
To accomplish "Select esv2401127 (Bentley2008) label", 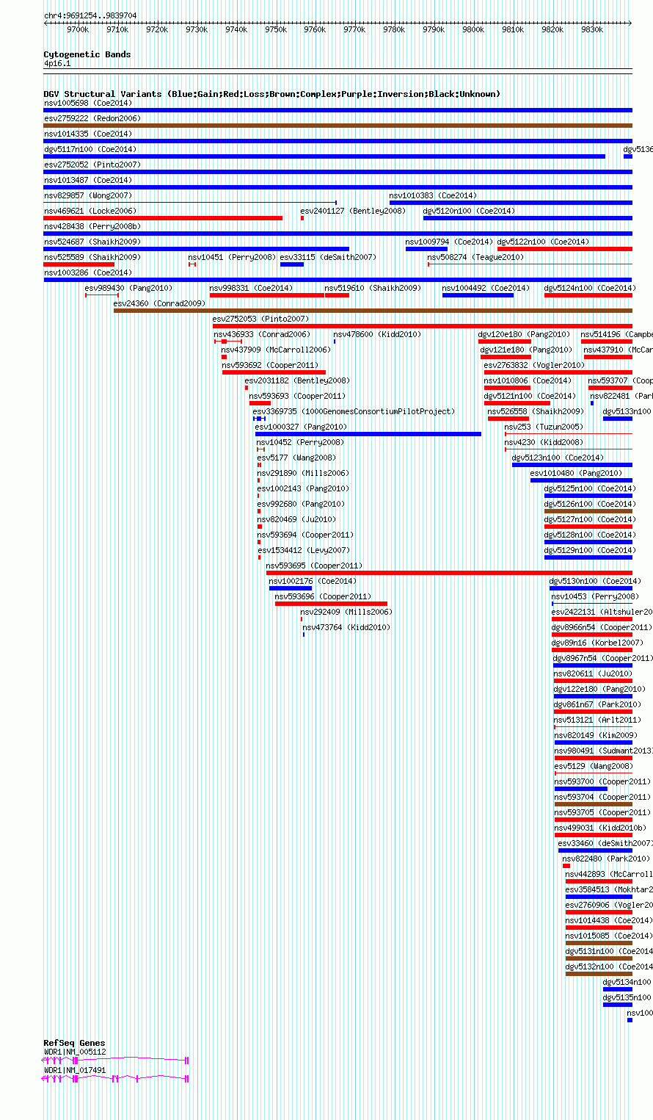I will 353,211.
